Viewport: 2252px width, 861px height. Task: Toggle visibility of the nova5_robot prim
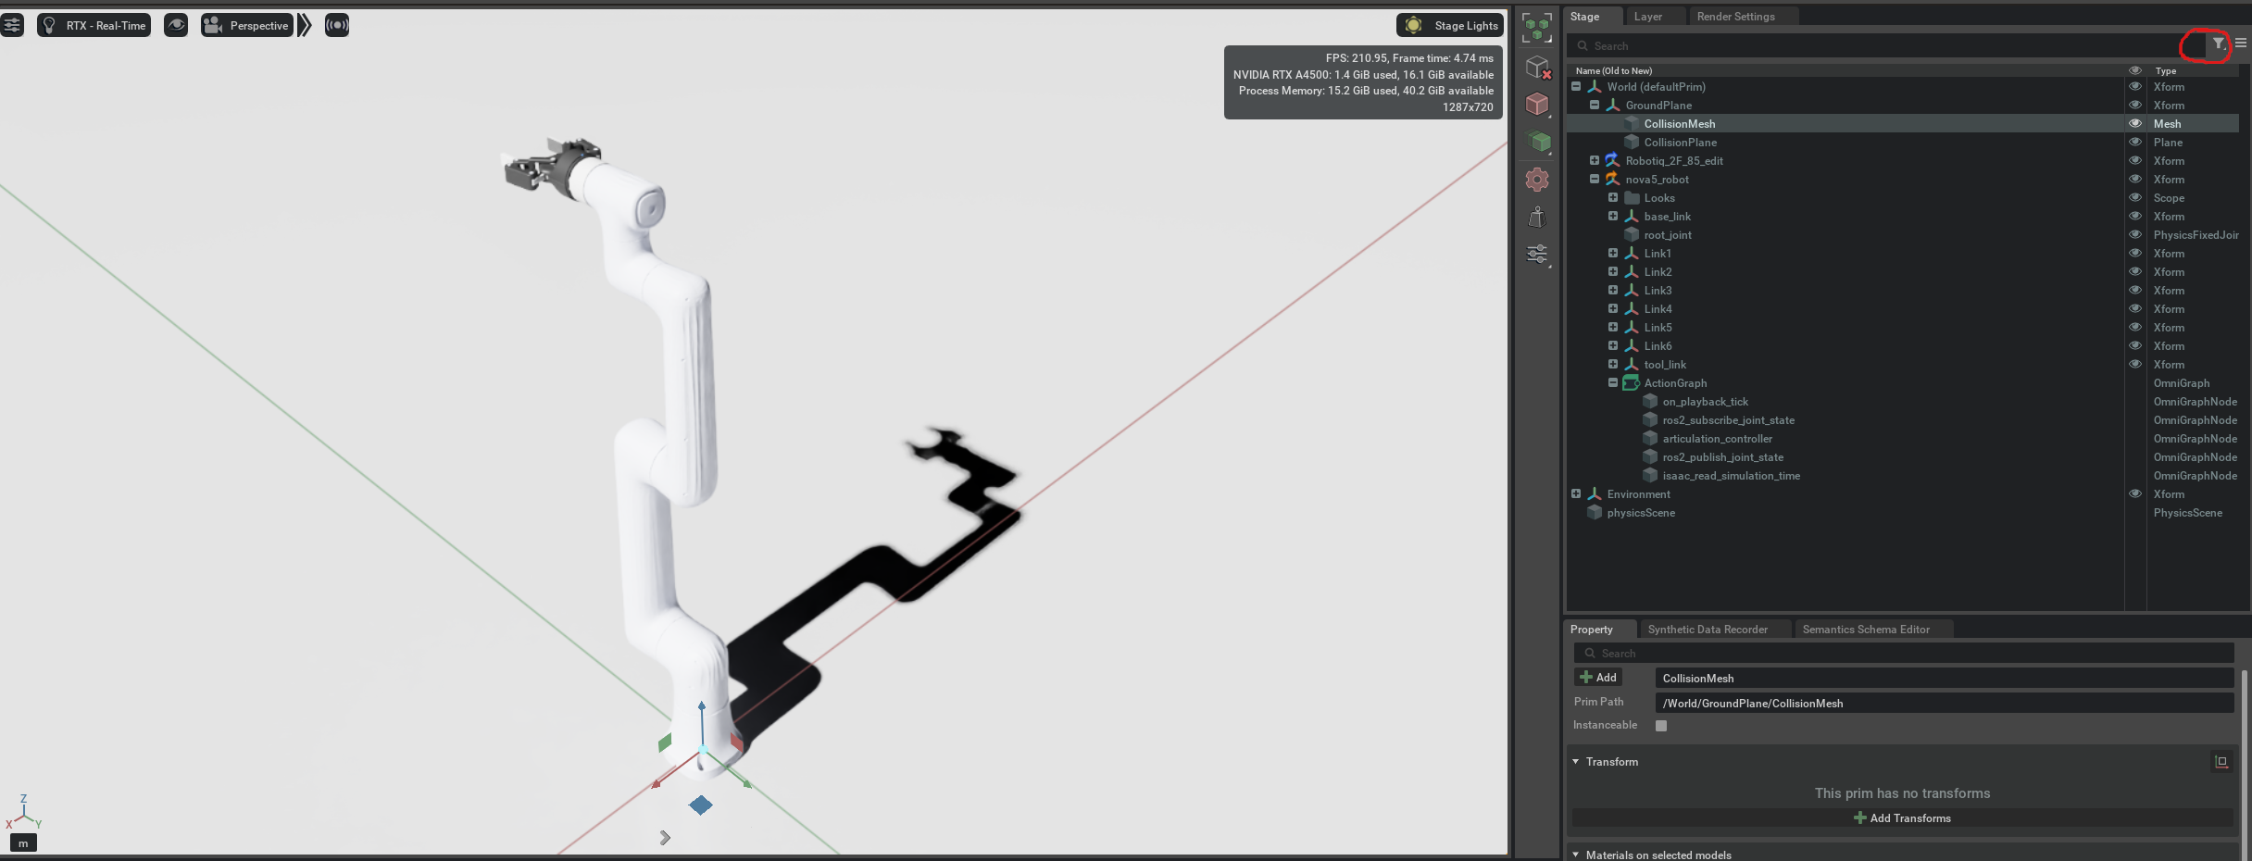2135,179
